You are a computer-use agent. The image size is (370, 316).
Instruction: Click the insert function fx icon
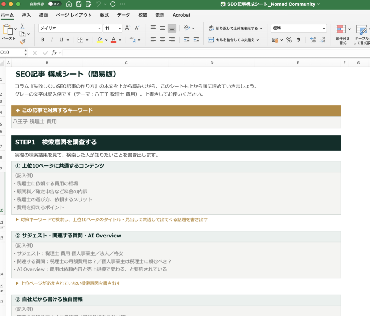(x=54, y=52)
